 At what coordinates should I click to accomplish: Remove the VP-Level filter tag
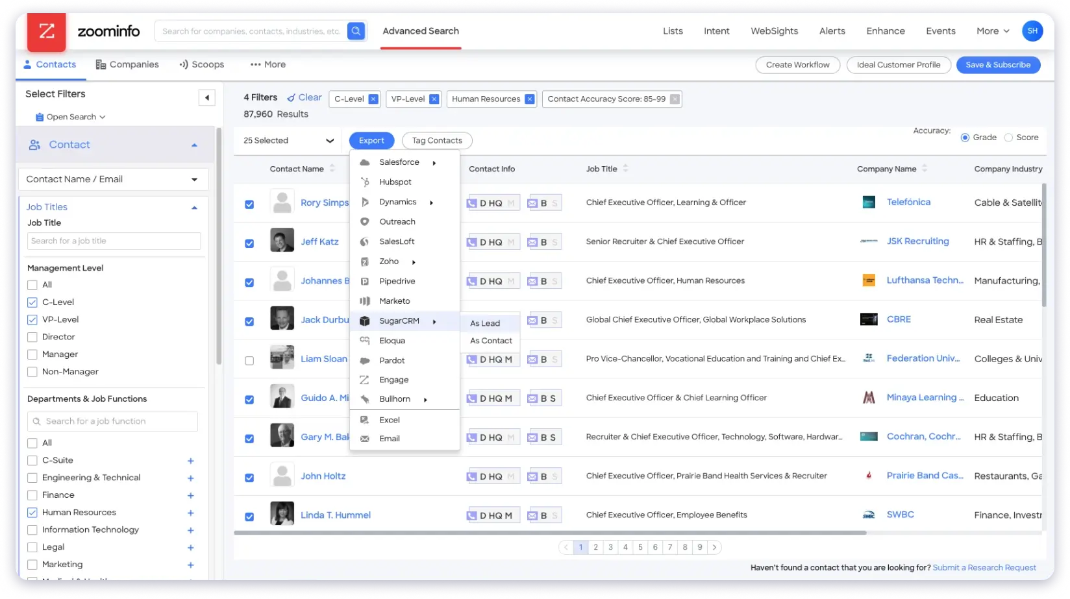click(434, 99)
